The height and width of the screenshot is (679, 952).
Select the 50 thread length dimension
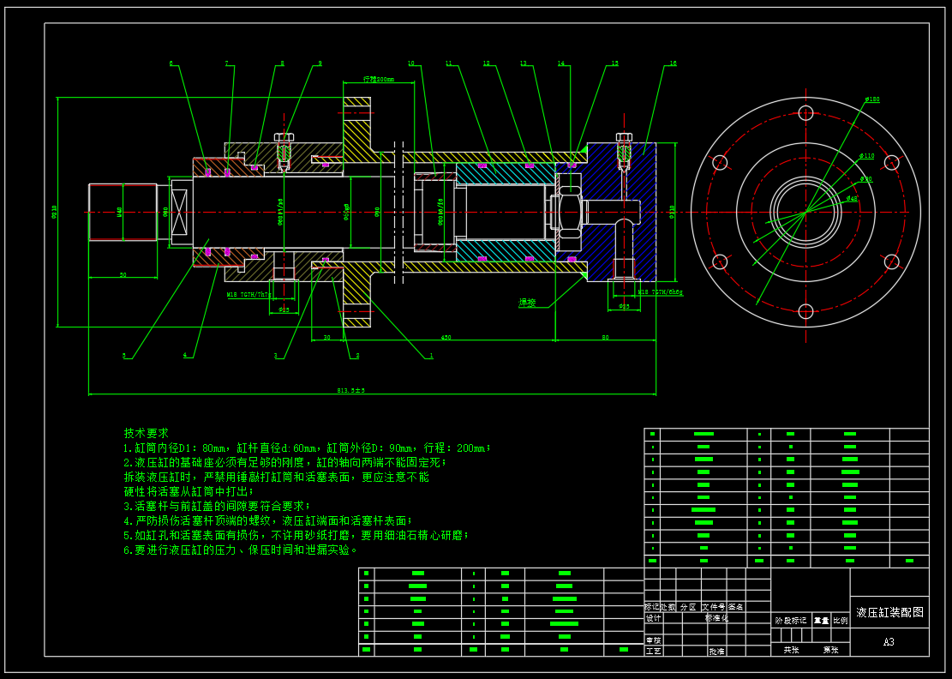pos(123,275)
